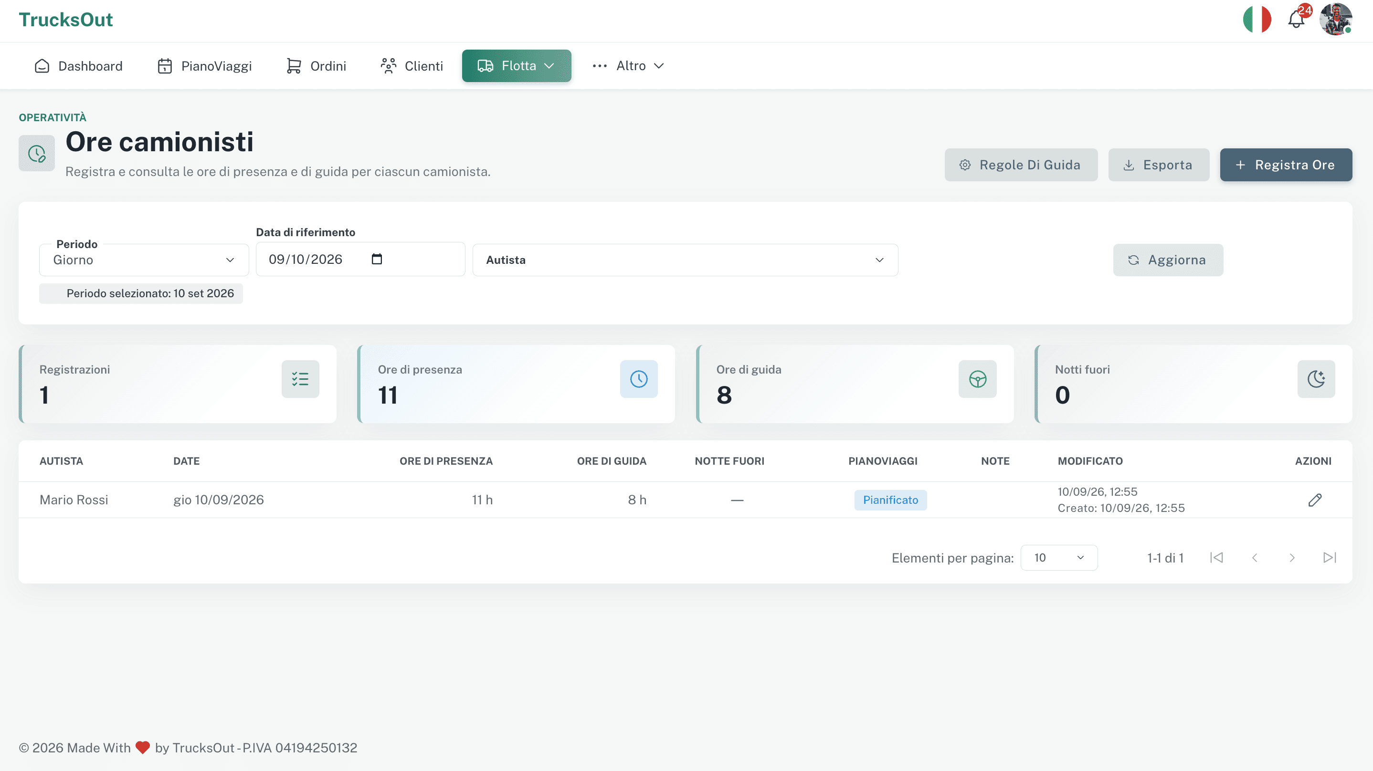
Task: Open the calendar picker in date field
Action: [377, 259]
